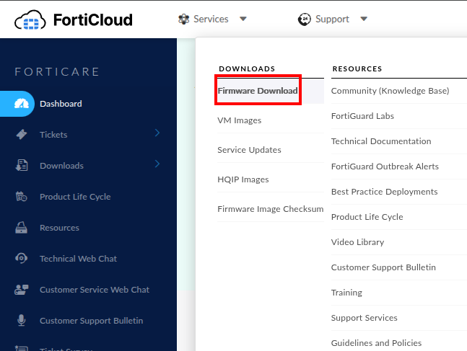Click the Technical Web Chat headset icon

point(22,259)
